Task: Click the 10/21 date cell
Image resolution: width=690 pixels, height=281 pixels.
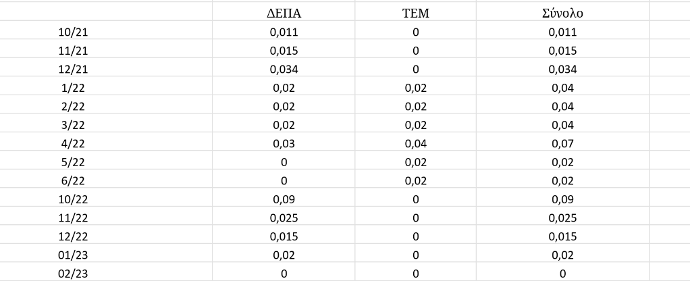Action: 73,32
